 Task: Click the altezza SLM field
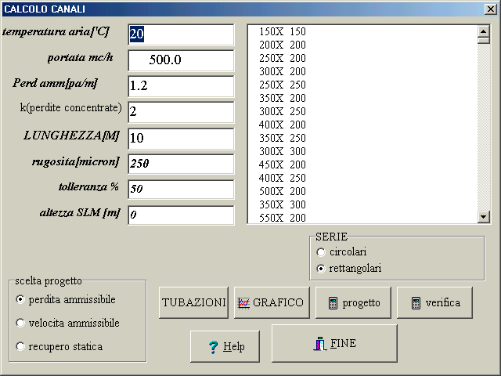(181, 215)
